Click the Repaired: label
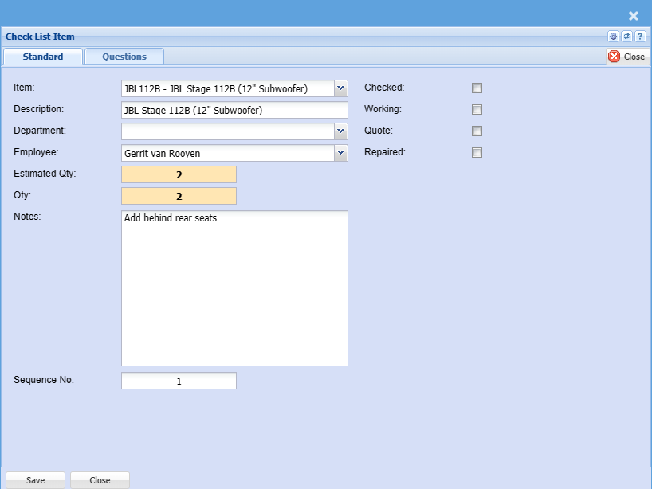This screenshot has width=652, height=489. pyautogui.click(x=385, y=152)
